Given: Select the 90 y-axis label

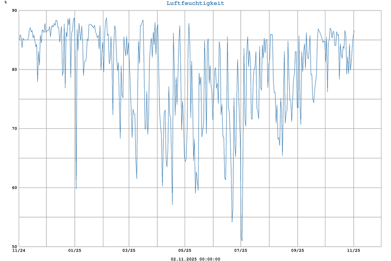Looking at the screenshot, I should tap(14, 10).
